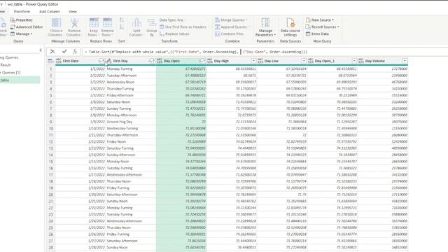Open the Day-Low column filter dropdown
The image size is (448, 252).
coord(304,61)
